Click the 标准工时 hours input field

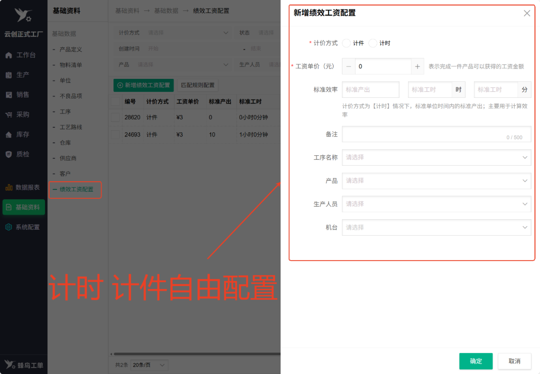430,90
